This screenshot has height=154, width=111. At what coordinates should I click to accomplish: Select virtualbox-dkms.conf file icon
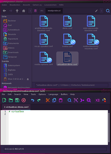[67, 57]
